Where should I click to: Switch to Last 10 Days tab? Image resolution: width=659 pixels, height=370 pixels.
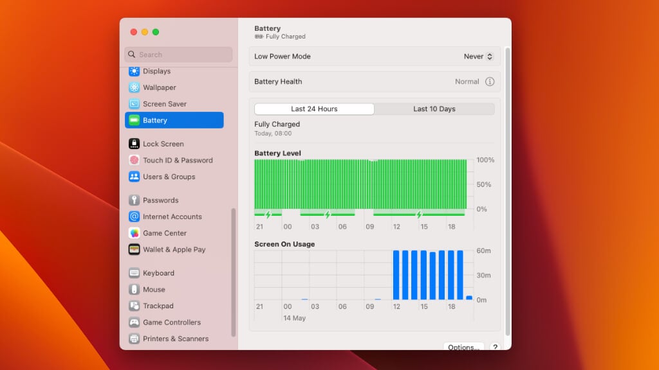point(434,109)
